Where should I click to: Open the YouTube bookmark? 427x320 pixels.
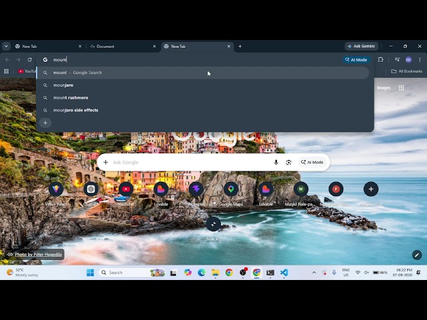point(27,71)
